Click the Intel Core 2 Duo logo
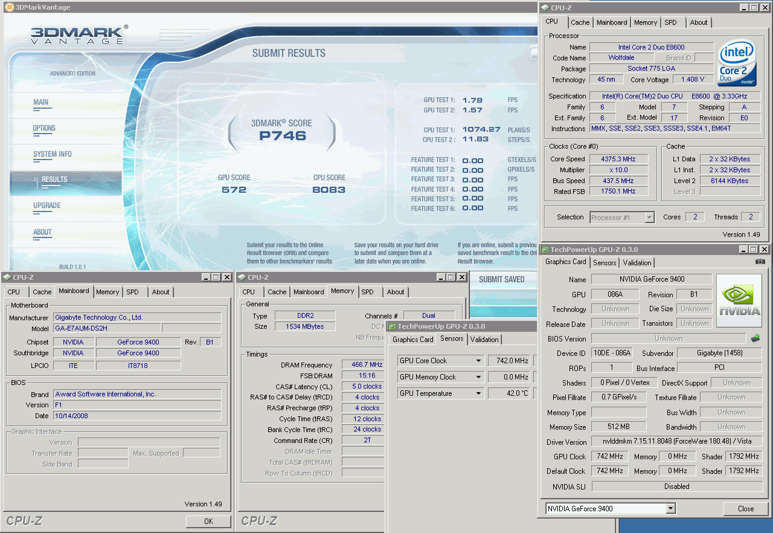The image size is (773, 533). [737, 62]
